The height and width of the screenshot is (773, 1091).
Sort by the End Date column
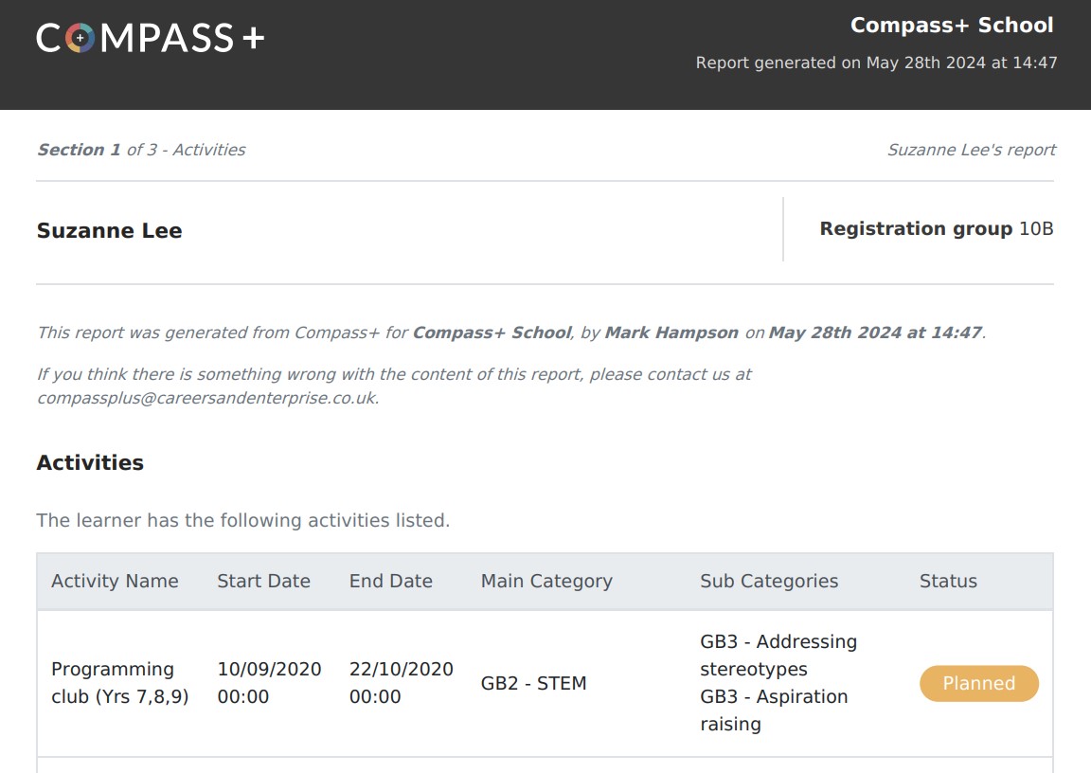point(390,581)
